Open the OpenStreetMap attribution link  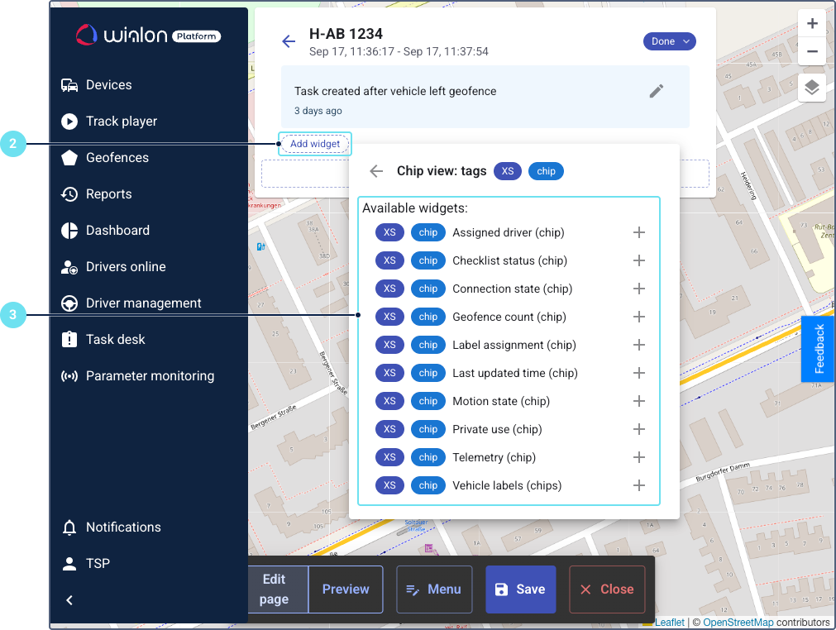[x=738, y=623]
